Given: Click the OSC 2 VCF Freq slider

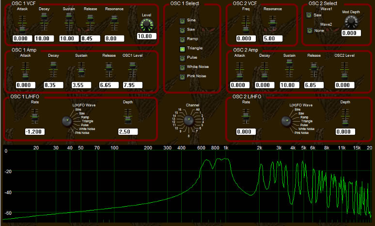Looking at the screenshot, I should 246,23.
